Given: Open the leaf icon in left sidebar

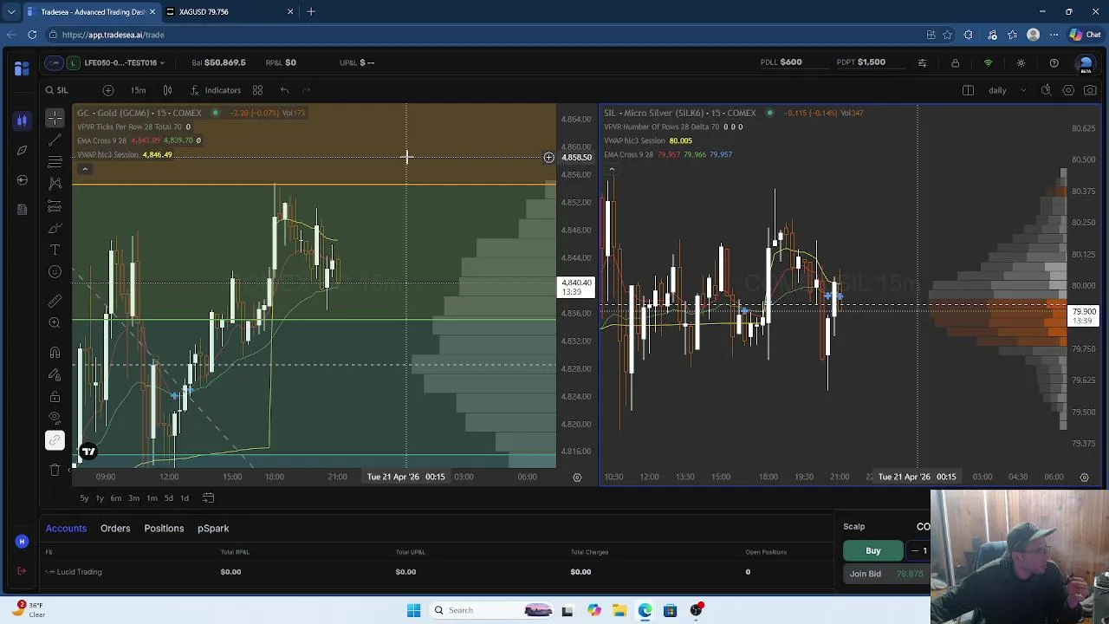Looking at the screenshot, I should (x=22, y=150).
